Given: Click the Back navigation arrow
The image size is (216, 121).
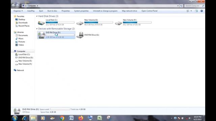Looking at the screenshot, I should (13, 6).
